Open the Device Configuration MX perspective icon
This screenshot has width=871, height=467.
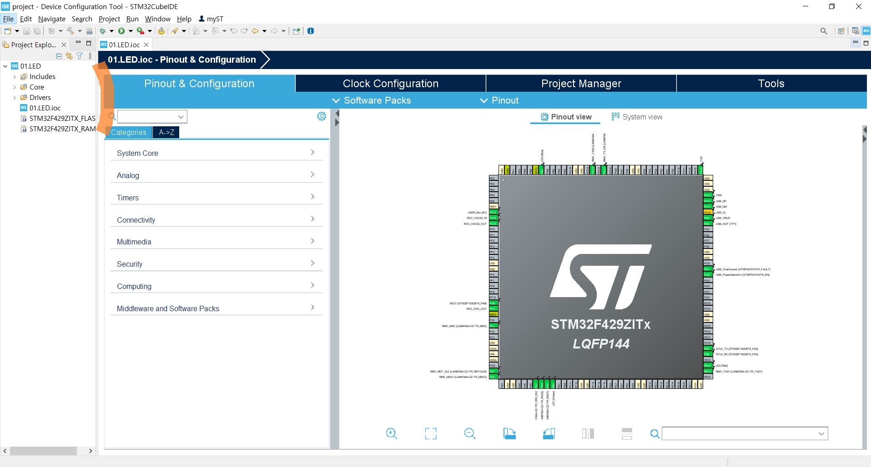[x=866, y=31]
